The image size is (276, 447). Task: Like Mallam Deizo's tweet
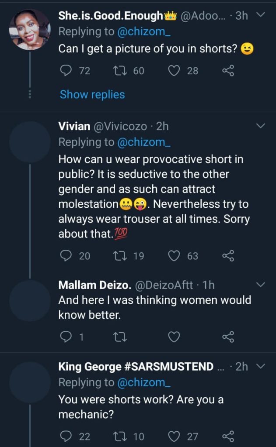click(174, 337)
